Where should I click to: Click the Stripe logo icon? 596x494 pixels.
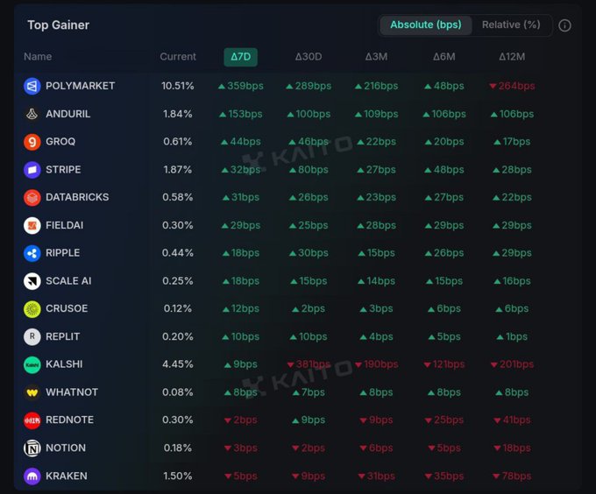(32, 170)
